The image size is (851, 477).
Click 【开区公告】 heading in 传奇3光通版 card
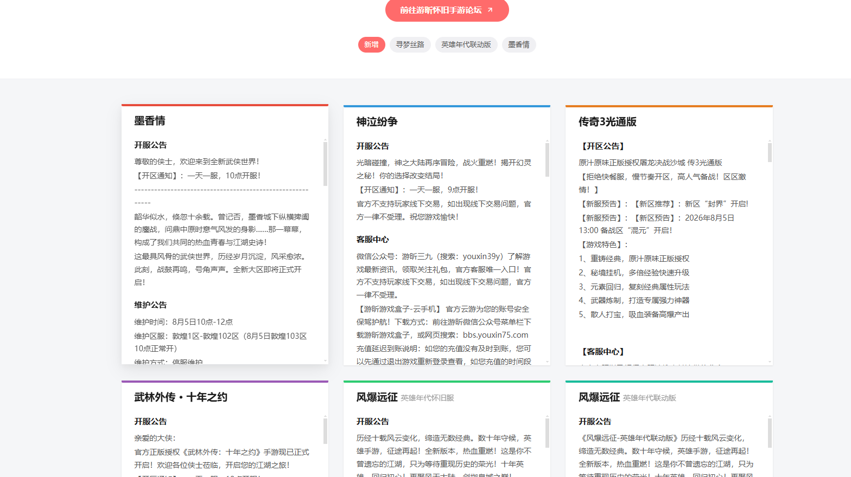click(x=603, y=146)
